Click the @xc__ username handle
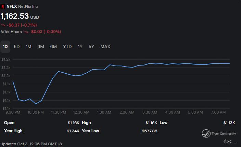 [230, 141]
